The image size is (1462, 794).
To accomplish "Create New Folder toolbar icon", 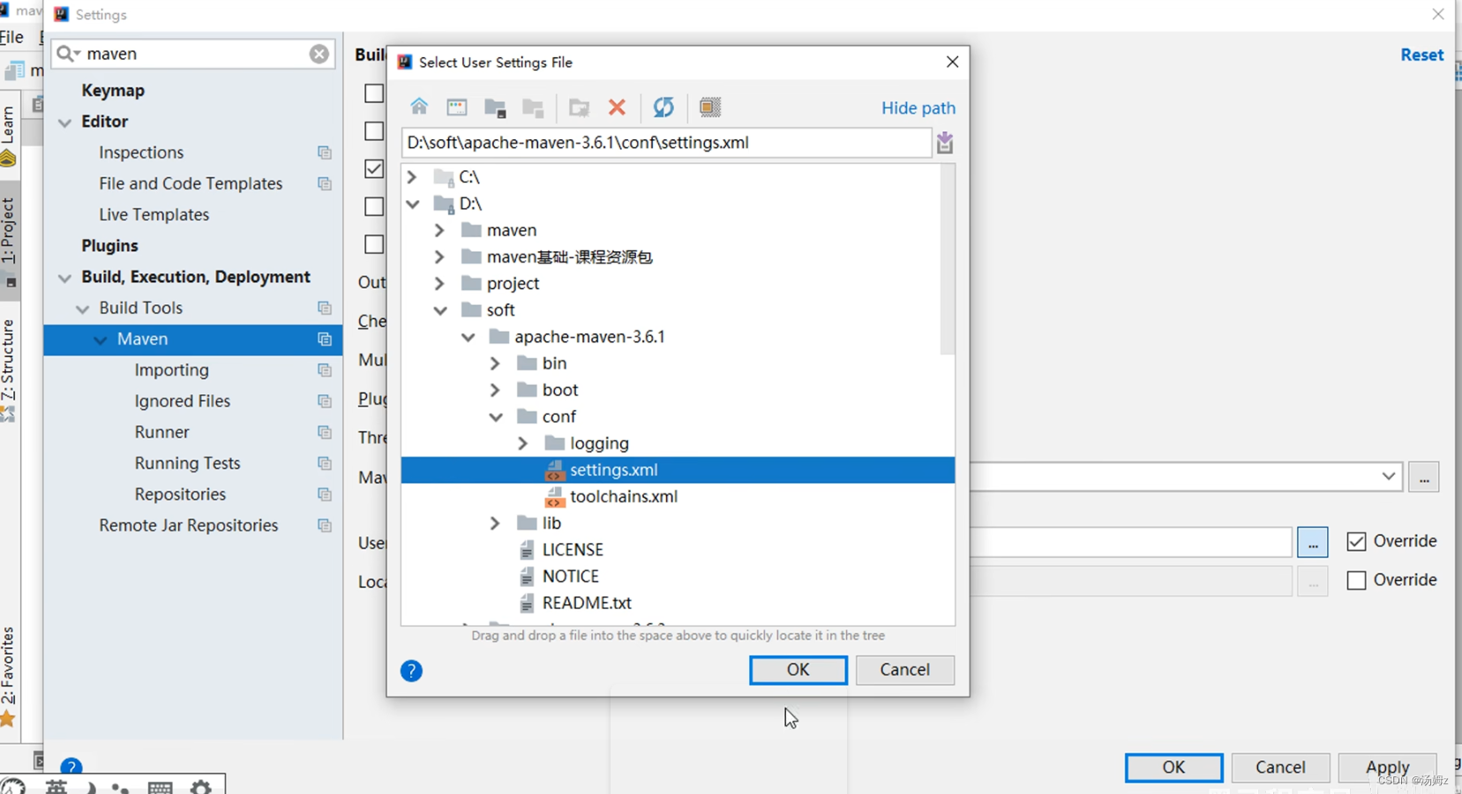I will (579, 108).
